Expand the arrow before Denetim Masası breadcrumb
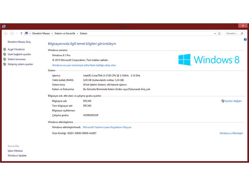249x186 pixels. 30,33
